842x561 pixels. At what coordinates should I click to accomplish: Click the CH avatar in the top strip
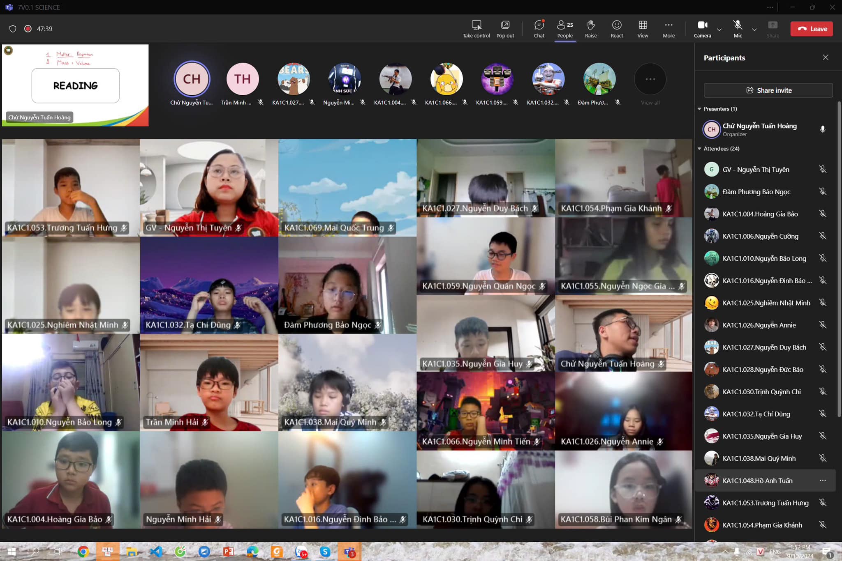coord(192,79)
